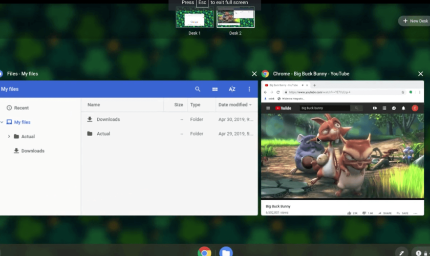Switch Files to thumbnail grid view
The image size is (430, 256).
click(x=215, y=89)
